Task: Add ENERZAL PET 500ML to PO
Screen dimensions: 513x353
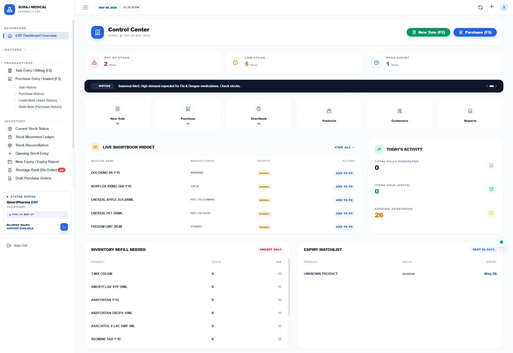Action: point(344,214)
